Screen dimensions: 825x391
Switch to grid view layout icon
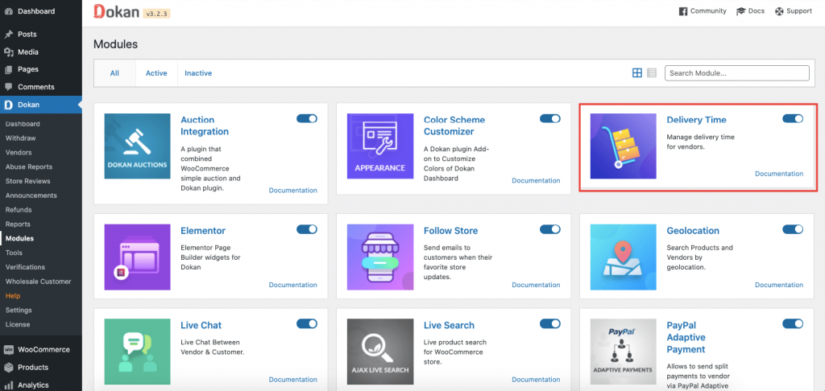pos(637,73)
